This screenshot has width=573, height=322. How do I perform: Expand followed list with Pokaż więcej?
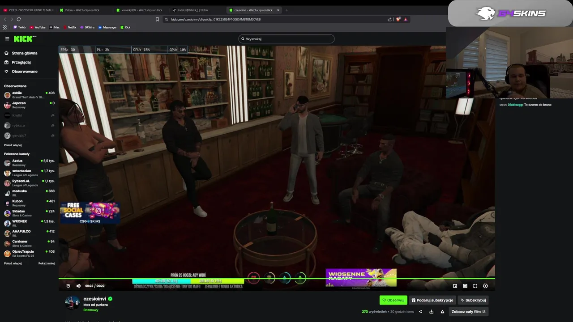click(13, 145)
